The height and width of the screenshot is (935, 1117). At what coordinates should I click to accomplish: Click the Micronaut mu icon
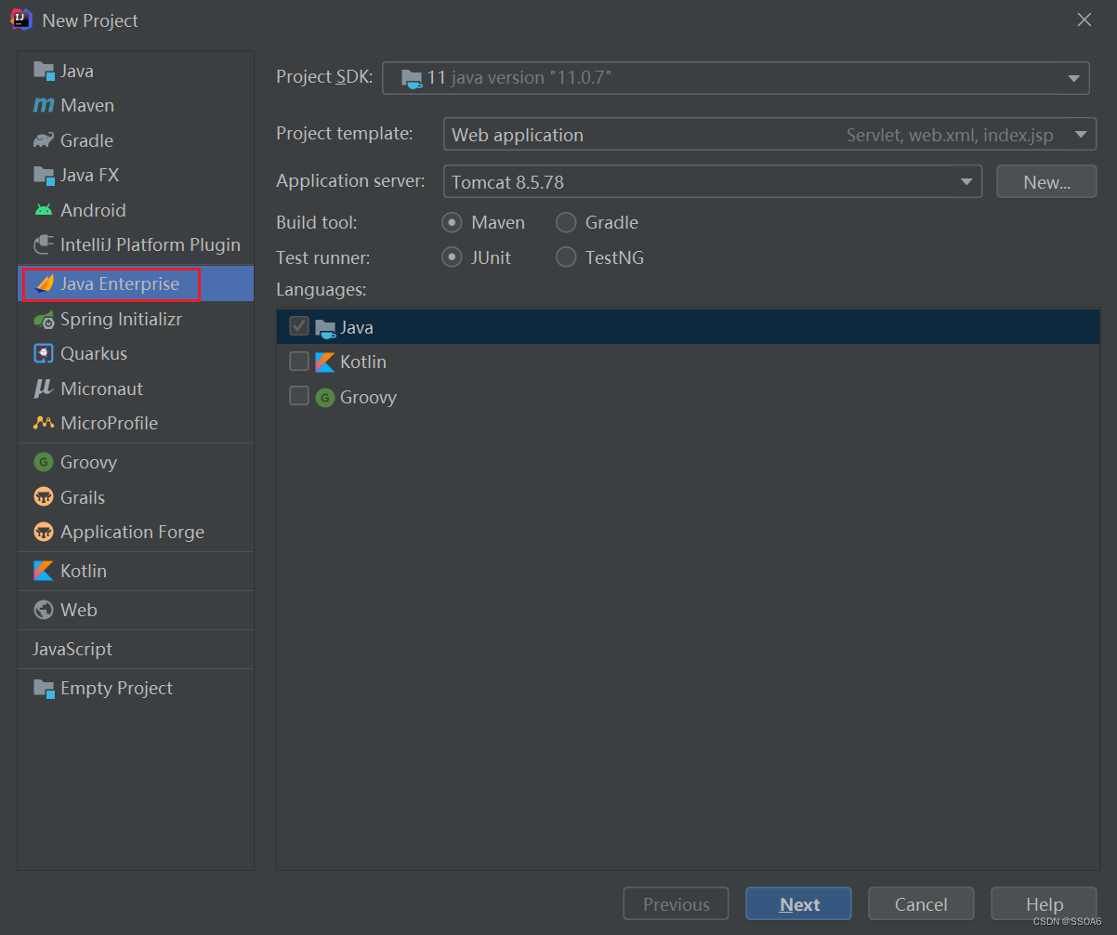44,388
